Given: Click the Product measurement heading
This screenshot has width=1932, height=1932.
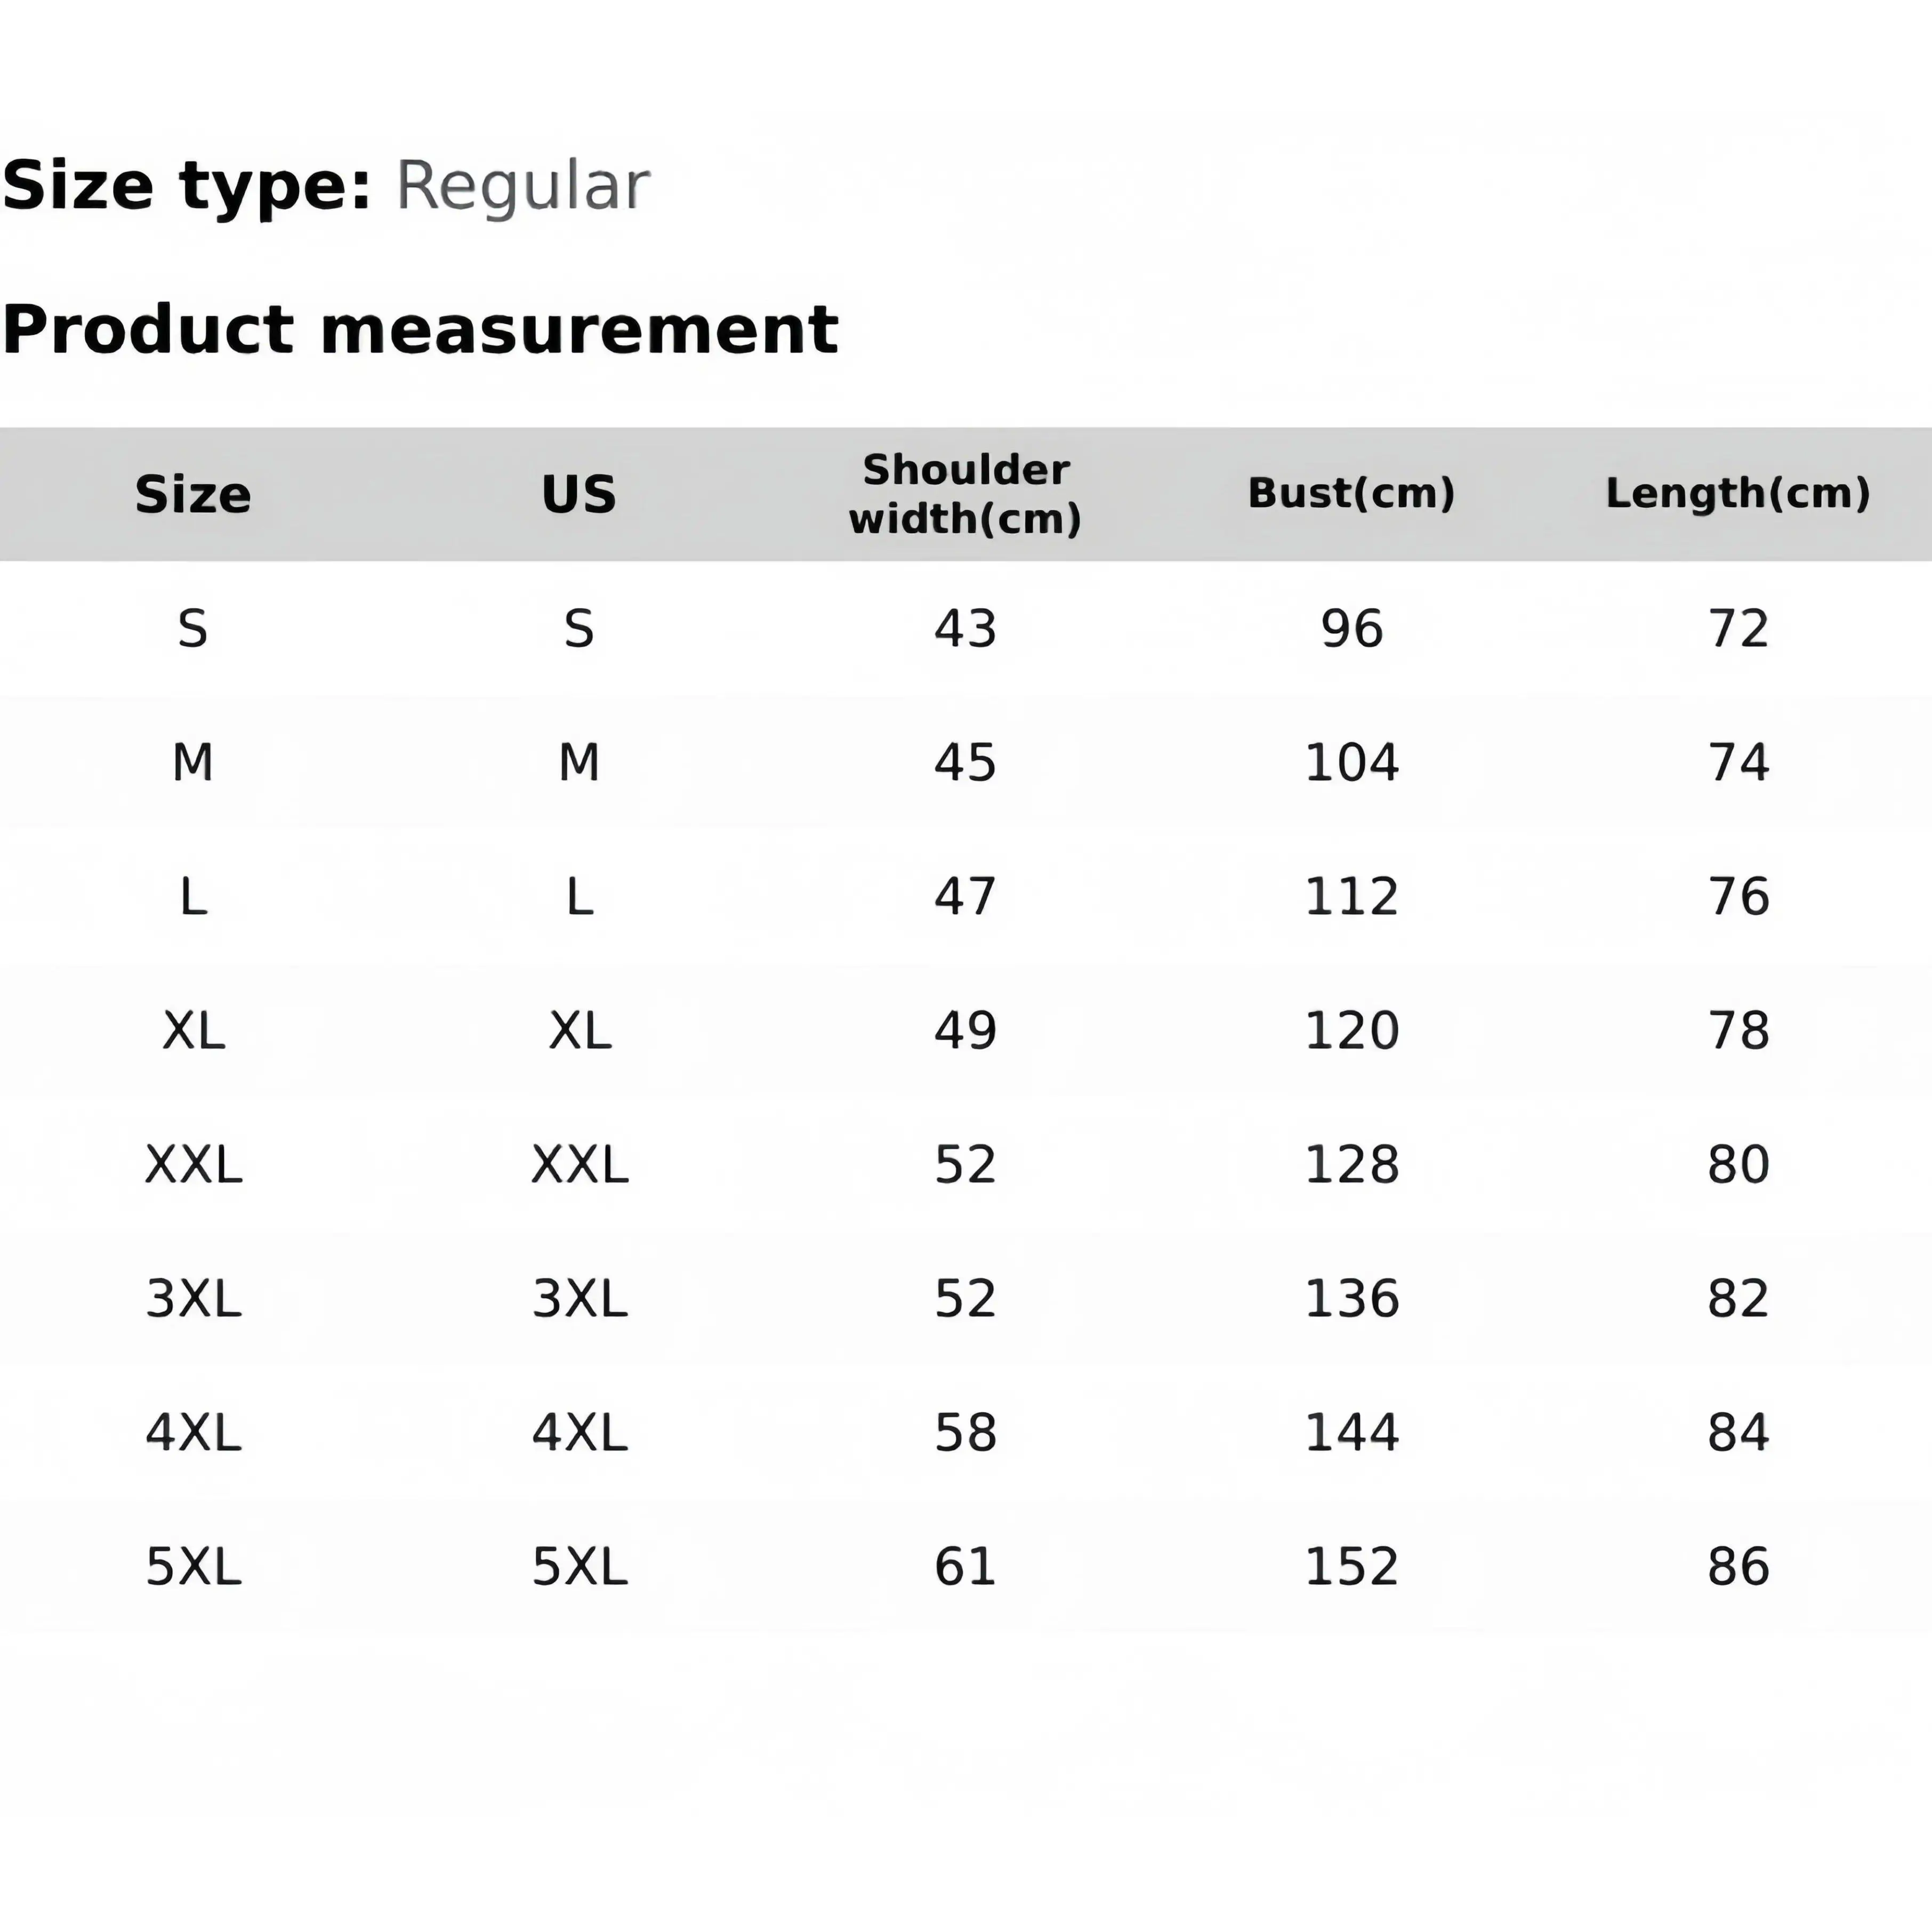Looking at the screenshot, I should coord(420,330).
